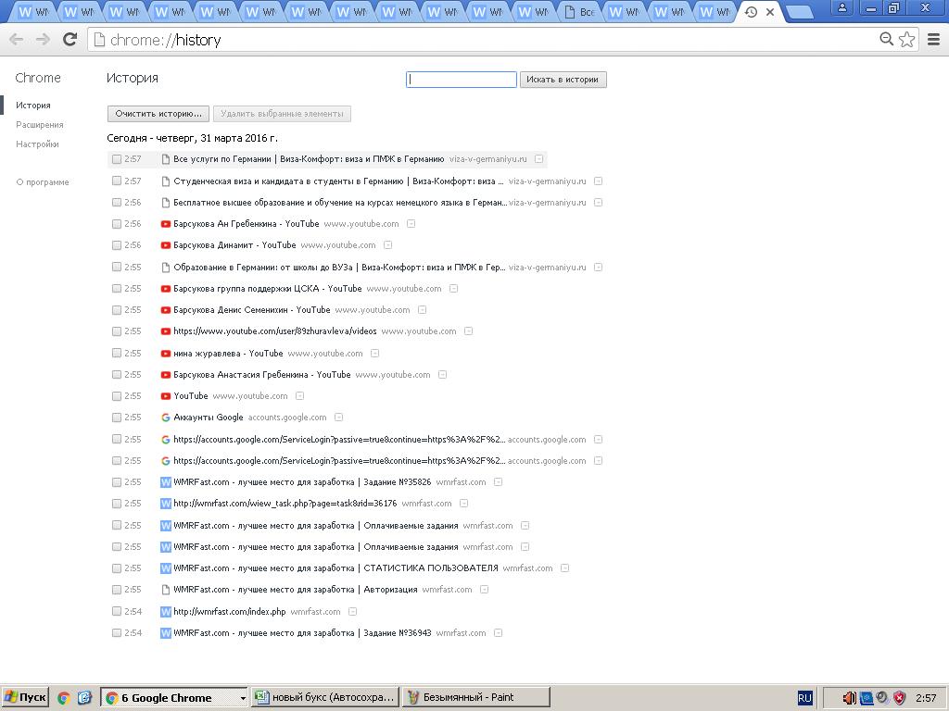Open the zoom magnifier icon in address bar
949x711 pixels.
point(886,39)
